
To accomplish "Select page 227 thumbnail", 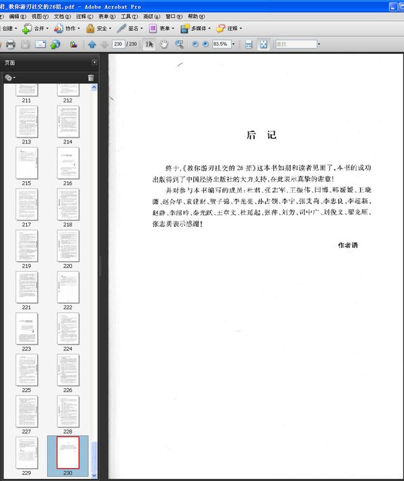I will [27, 412].
